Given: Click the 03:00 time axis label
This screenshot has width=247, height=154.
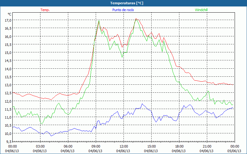Looking at the screenshot, I should 40,147.
